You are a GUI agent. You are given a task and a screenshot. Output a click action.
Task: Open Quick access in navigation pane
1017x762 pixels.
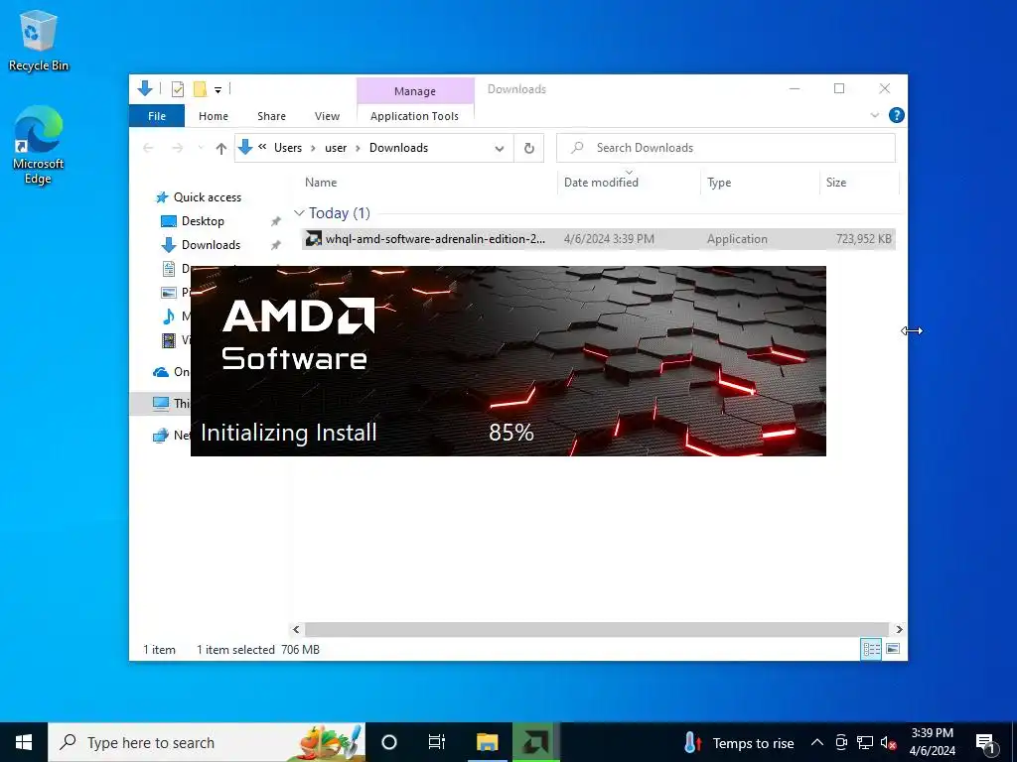[x=207, y=197]
